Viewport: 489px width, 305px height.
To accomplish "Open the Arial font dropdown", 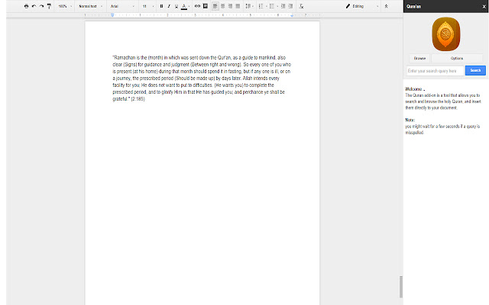I will (122, 6).
